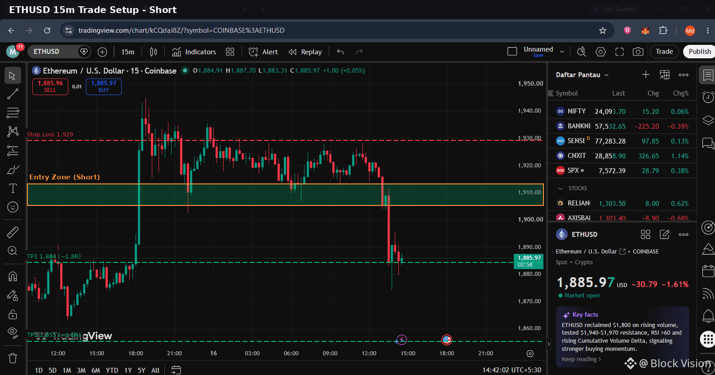The image size is (715, 375).
Task: Open watchlist more options menu
Action: pyautogui.click(x=684, y=74)
